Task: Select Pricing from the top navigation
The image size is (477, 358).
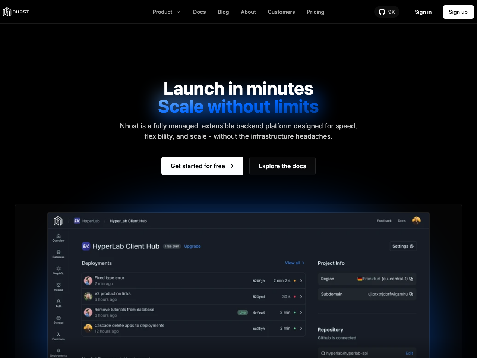Action: 315,12
